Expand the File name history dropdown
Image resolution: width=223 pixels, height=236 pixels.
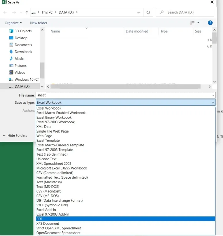point(213,95)
